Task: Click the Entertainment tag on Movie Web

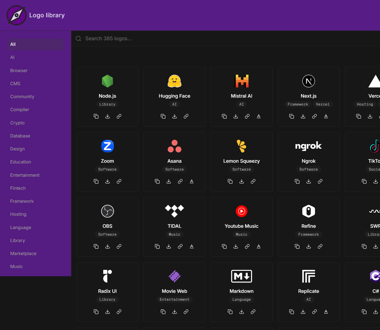Action: pyautogui.click(x=174, y=300)
